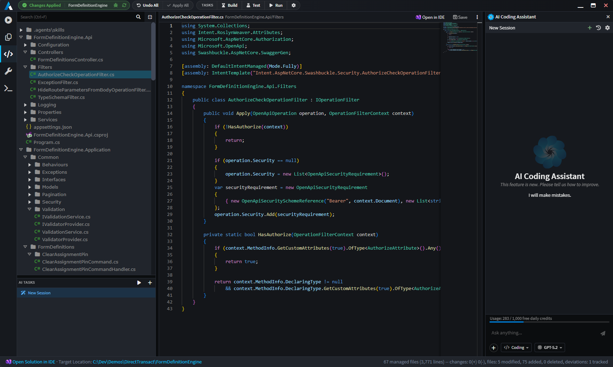Open the wrench tools sidebar view
Image resolution: width=613 pixels, height=367 pixels.
[x=8, y=71]
